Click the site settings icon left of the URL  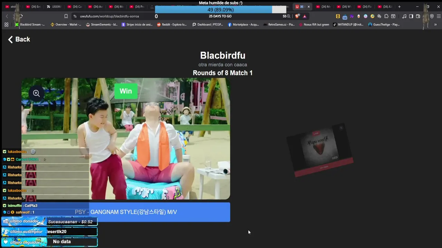75,16
